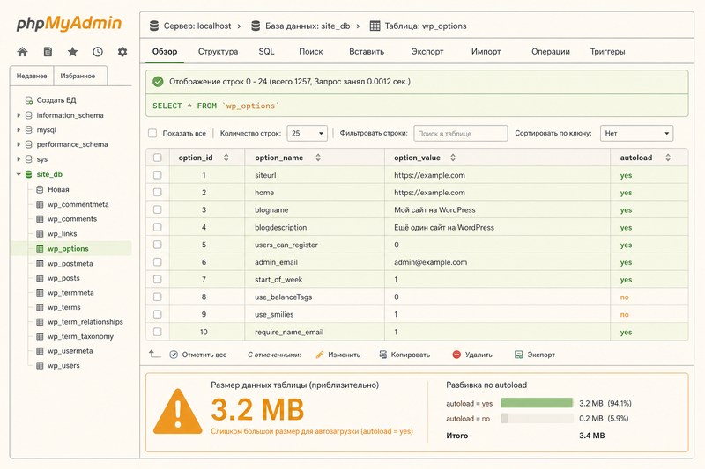This screenshot has height=469, width=705.
Task: Click the site_db database icon
Action: (x=29, y=174)
